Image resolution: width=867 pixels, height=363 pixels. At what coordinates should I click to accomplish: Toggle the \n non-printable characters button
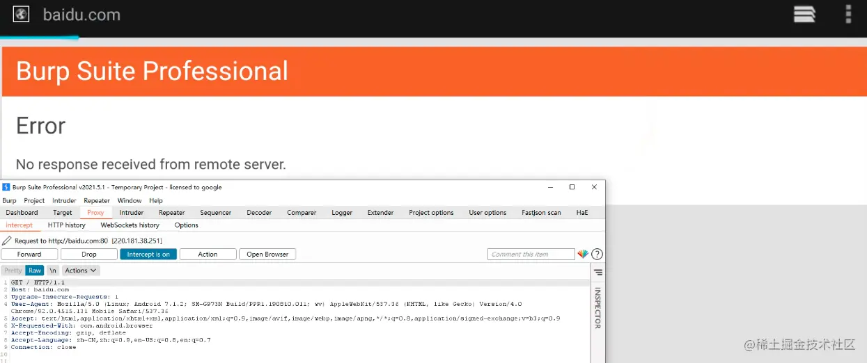(53, 271)
